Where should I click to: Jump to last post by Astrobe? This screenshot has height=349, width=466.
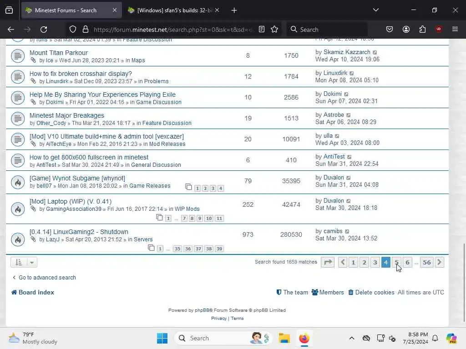[348, 115]
